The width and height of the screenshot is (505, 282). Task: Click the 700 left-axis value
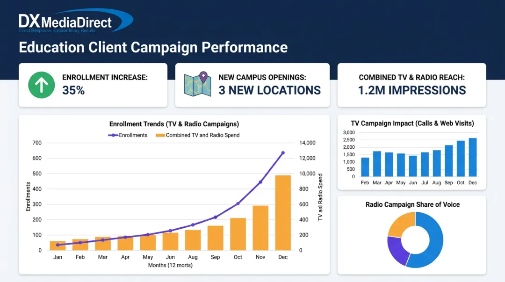pyautogui.click(x=37, y=143)
